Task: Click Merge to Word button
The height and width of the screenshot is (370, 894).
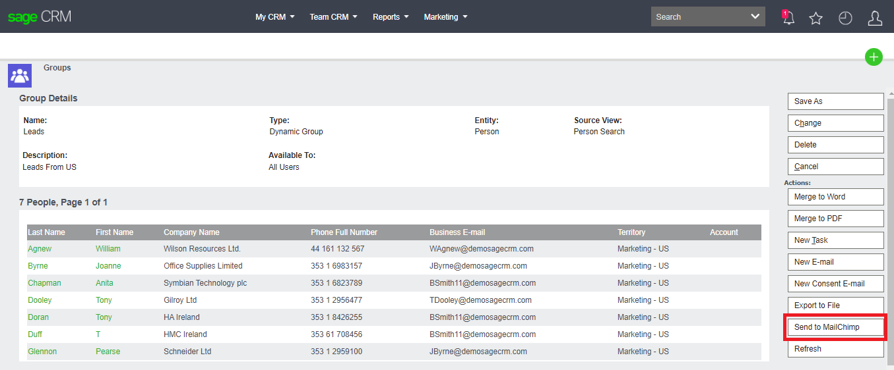Action: (x=835, y=197)
